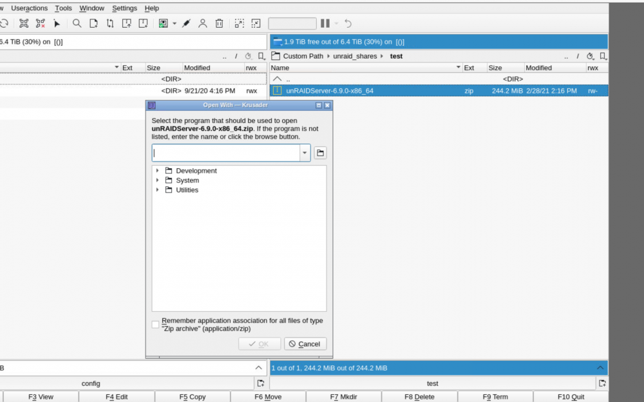The height and width of the screenshot is (402, 644).
Task: Click the 'test' tab at the bottom right
Action: 432,383
